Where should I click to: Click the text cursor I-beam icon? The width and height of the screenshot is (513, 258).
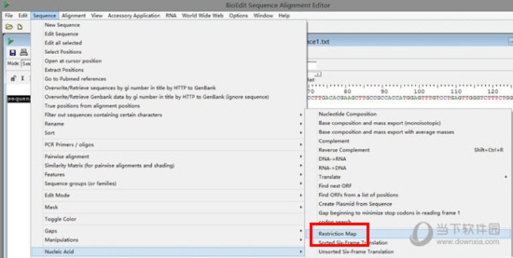click(23, 78)
